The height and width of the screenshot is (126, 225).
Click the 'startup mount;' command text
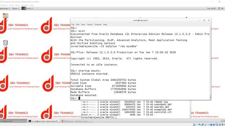coord(90,71)
